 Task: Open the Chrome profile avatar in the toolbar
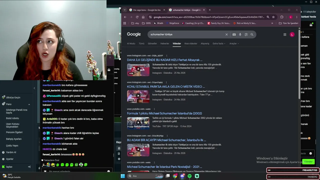click(290, 17)
